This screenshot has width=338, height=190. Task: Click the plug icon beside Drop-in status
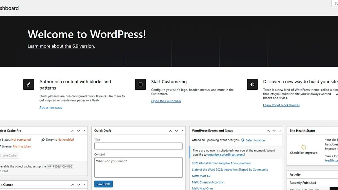(x=43, y=140)
